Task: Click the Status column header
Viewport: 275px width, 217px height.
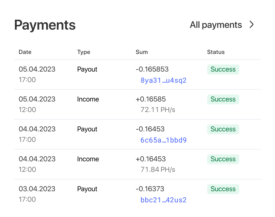Action: 216,52
